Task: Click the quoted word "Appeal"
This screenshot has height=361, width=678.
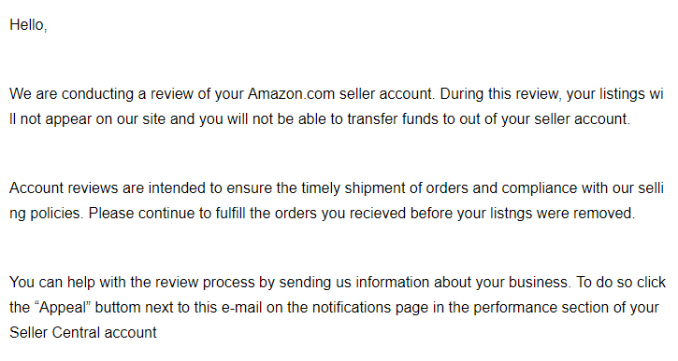Action: tap(62, 308)
